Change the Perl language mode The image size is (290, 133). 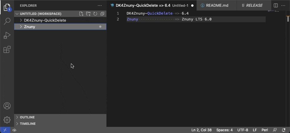coord(265,130)
